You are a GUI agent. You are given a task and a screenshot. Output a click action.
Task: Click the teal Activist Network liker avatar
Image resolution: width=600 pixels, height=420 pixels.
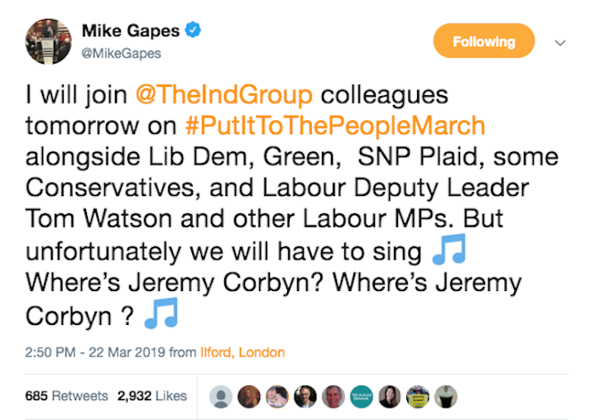(x=361, y=397)
